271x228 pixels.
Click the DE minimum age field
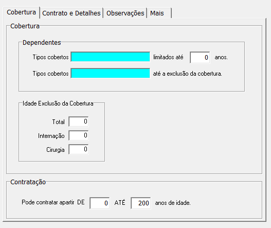pyautogui.click(x=100, y=203)
